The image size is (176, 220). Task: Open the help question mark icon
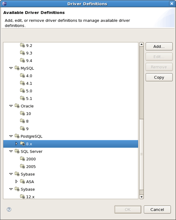click(9, 209)
